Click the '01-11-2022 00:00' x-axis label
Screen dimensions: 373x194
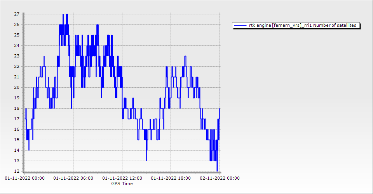coord(24,178)
